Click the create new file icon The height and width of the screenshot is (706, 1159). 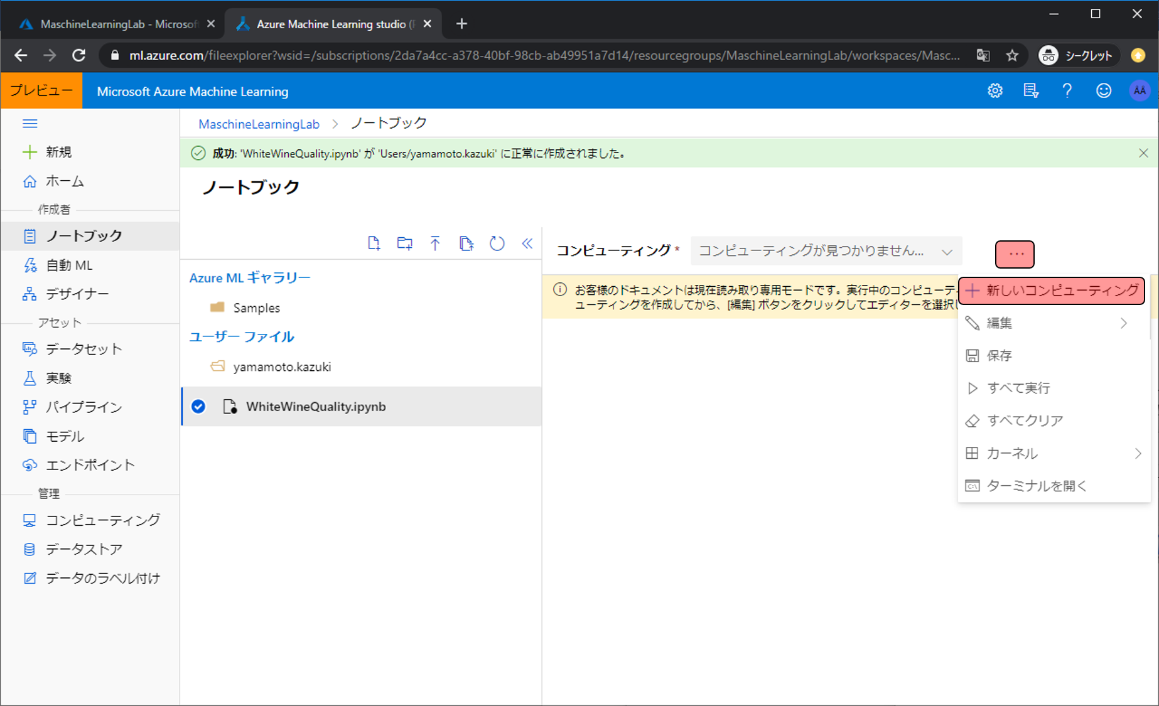(x=374, y=243)
